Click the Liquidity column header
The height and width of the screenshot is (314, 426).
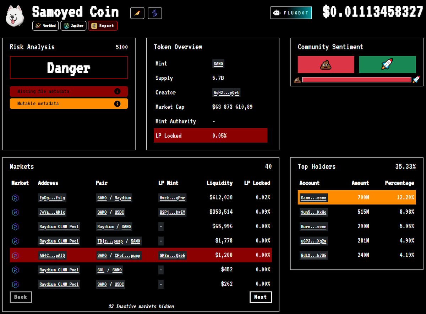220,183
